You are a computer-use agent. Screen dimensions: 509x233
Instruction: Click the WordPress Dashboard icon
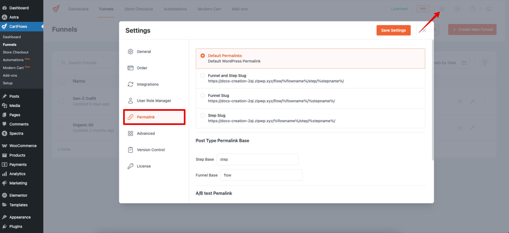click(4, 8)
